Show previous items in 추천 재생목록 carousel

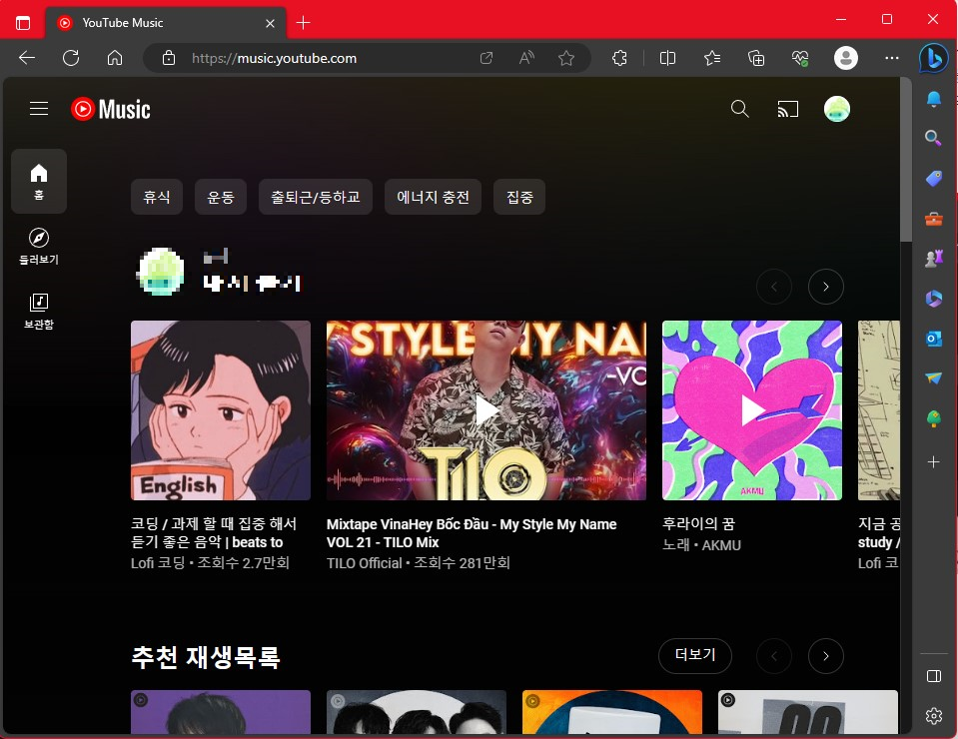774,656
